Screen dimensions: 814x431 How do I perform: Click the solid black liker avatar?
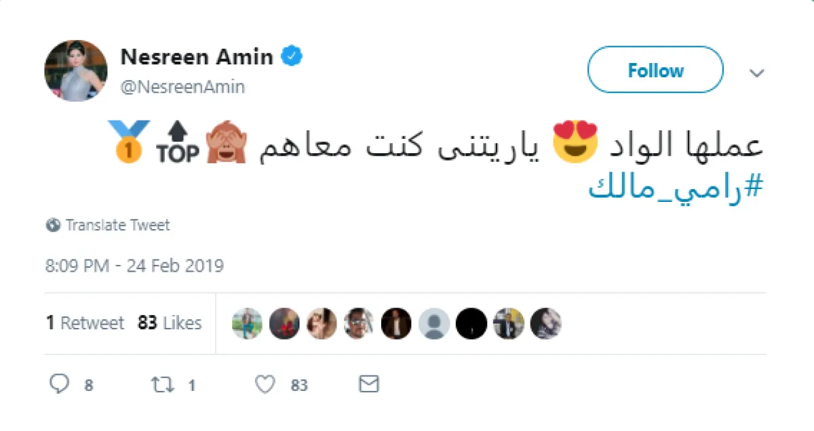point(471,324)
